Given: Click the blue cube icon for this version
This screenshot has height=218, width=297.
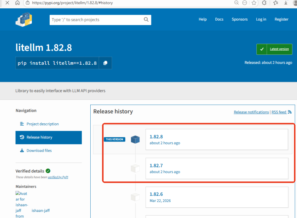Looking at the screenshot, I should click(135, 140).
